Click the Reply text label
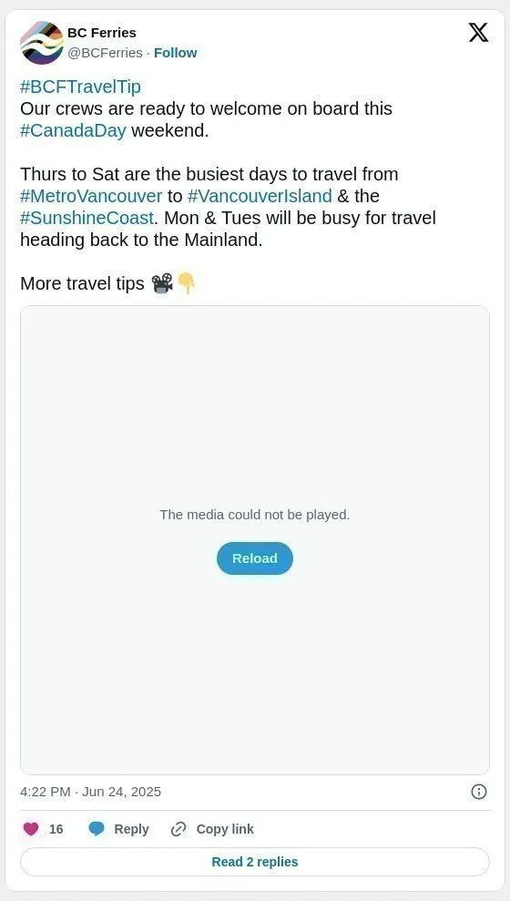This screenshot has width=510, height=901. pos(131,829)
